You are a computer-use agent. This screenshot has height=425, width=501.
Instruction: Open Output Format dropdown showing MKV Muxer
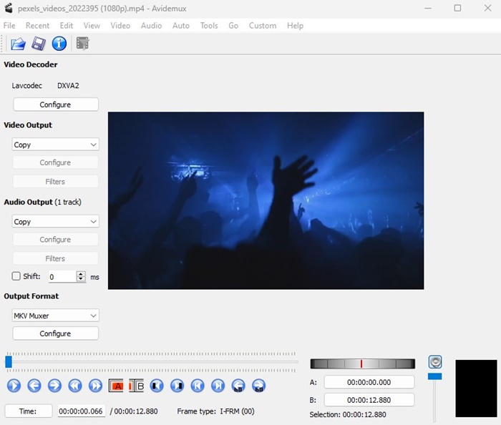[x=56, y=316]
